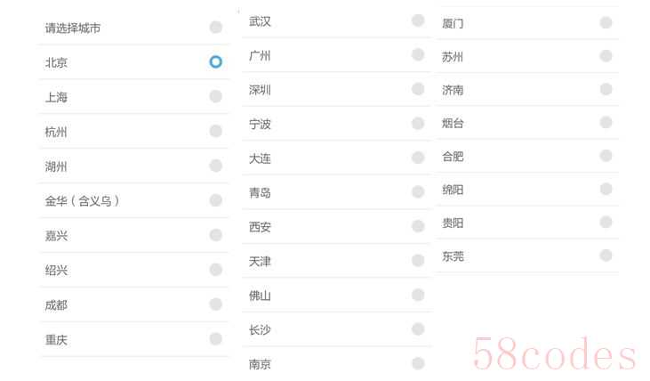Select 绍兴 city option
Viewport: 650px width, 381px height.
(x=215, y=270)
